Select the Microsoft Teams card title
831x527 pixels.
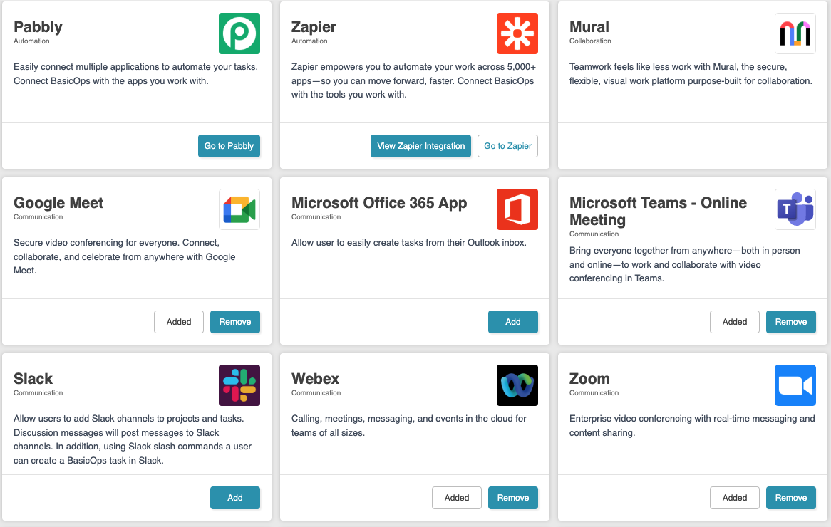[658, 211]
